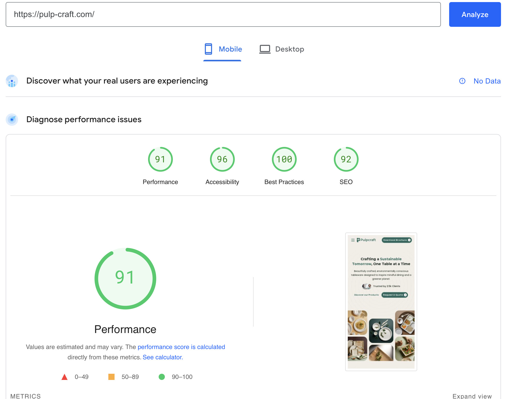Screen dimensions: 517x399
Task: Click the 90–100 legend text
Action: coord(182,377)
